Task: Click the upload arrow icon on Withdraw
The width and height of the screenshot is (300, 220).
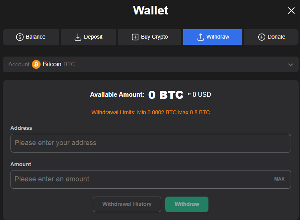Action: click(x=201, y=37)
